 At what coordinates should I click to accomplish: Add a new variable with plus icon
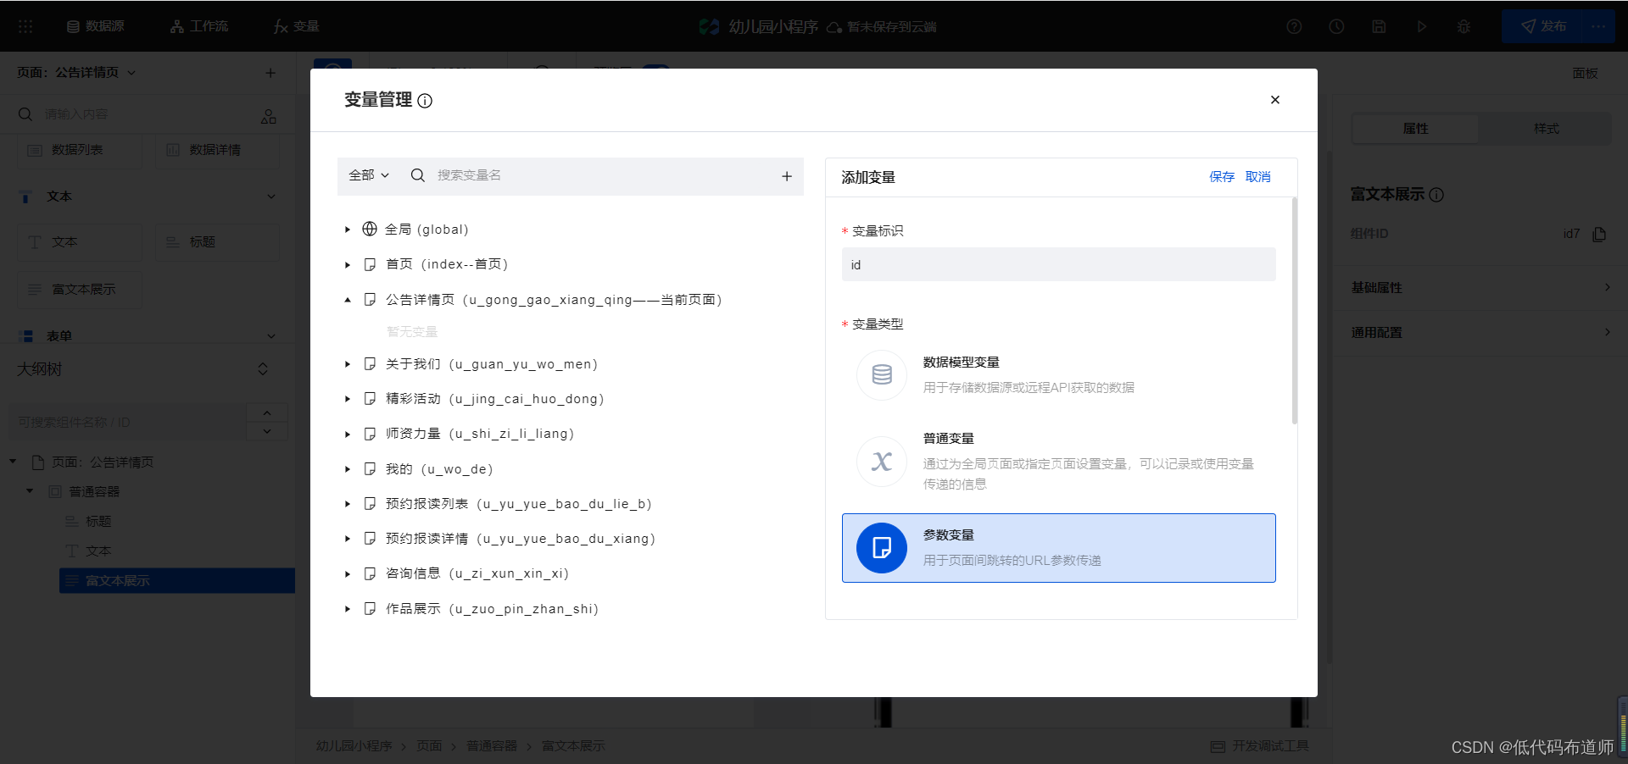click(786, 176)
